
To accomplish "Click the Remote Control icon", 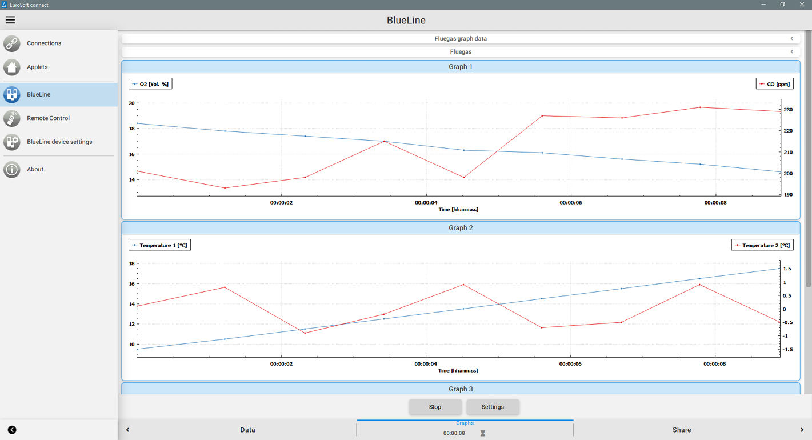I will (12, 118).
